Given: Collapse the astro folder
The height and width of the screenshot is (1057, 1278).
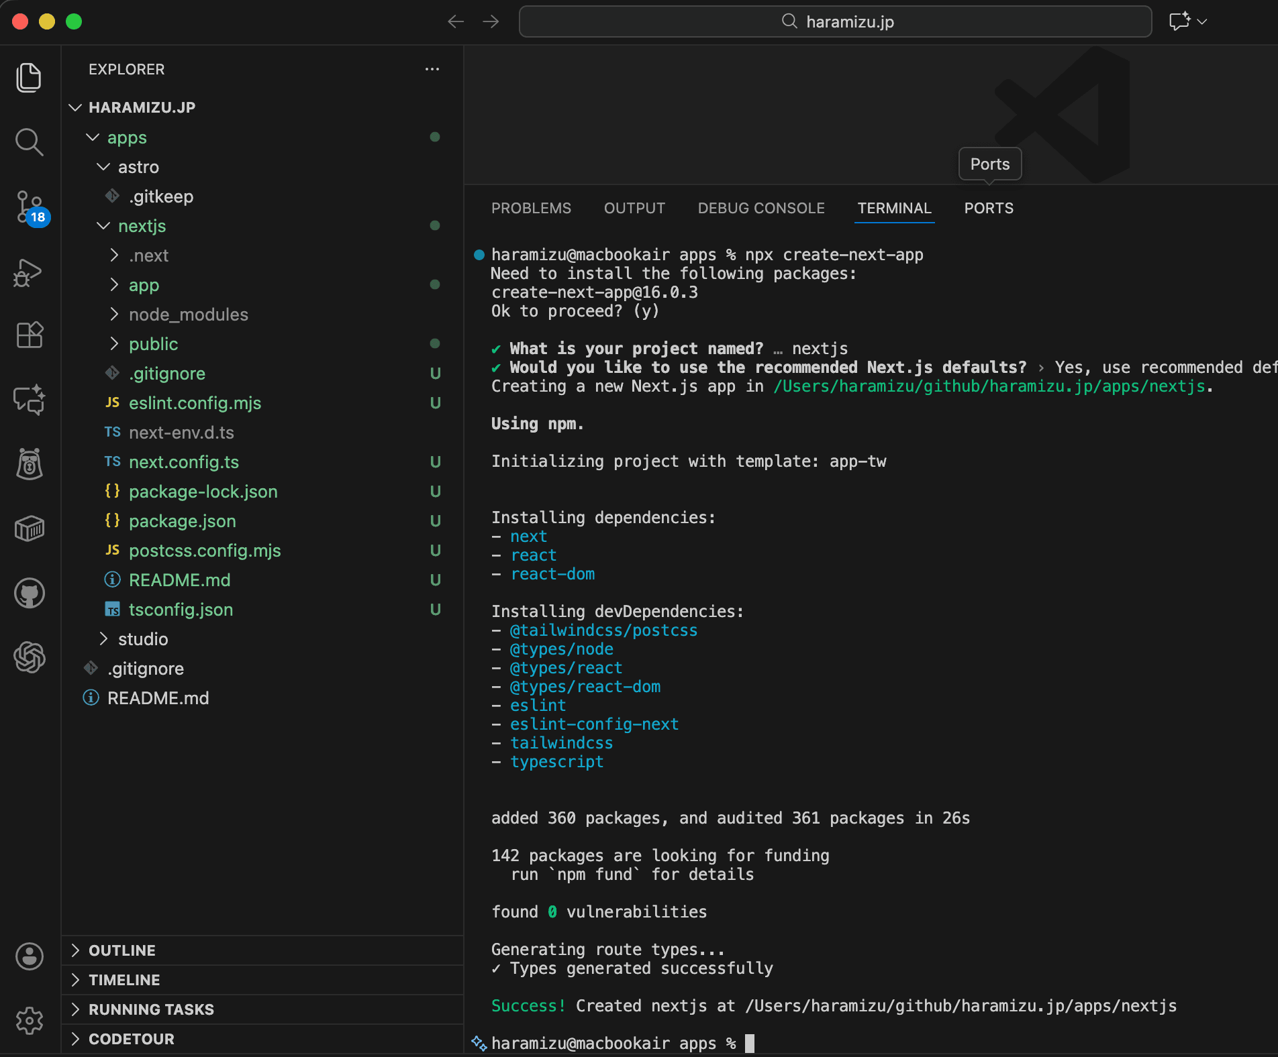Looking at the screenshot, I should 138,167.
